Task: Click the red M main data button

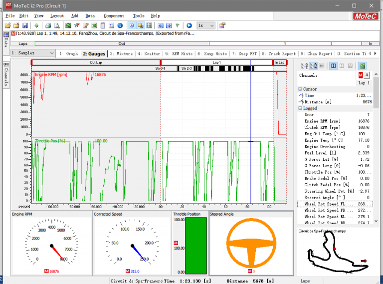Action: [x=361, y=75]
